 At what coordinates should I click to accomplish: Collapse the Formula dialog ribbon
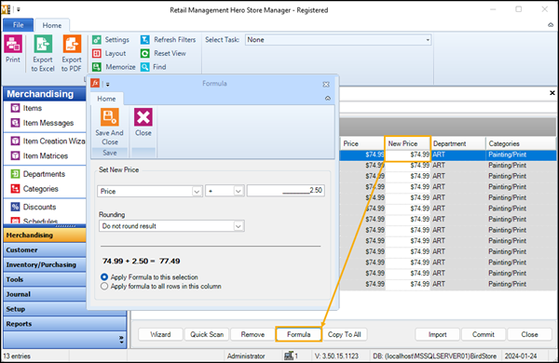(x=328, y=99)
